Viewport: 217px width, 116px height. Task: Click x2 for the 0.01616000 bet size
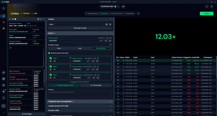click(x=97, y=61)
